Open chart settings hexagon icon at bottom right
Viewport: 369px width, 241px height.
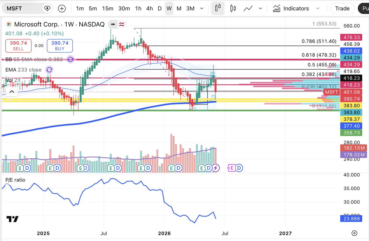pyautogui.click(x=355, y=233)
